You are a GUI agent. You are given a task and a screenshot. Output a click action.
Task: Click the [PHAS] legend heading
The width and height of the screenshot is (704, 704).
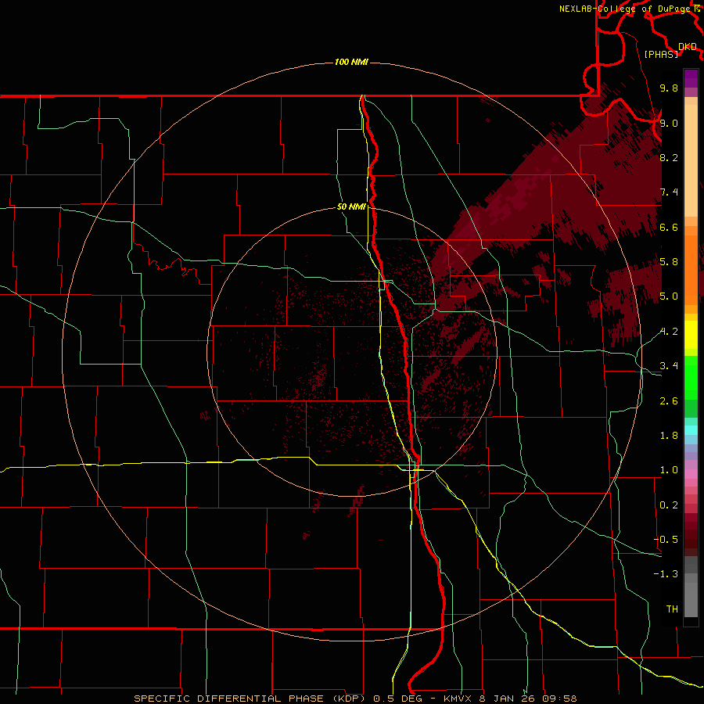(661, 54)
